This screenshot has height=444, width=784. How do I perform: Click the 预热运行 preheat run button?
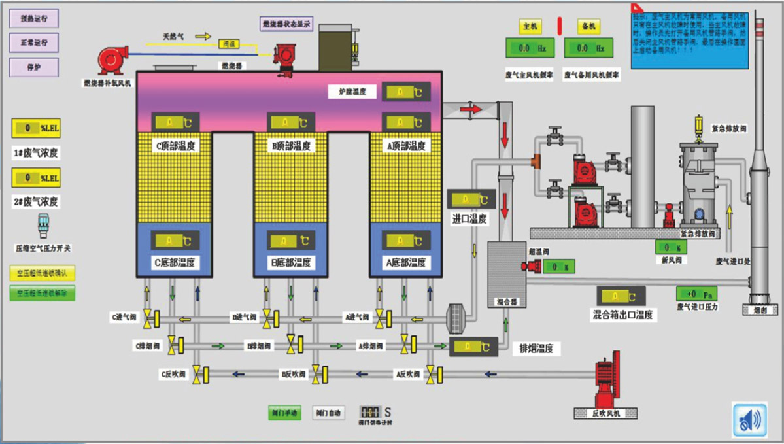(34, 18)
